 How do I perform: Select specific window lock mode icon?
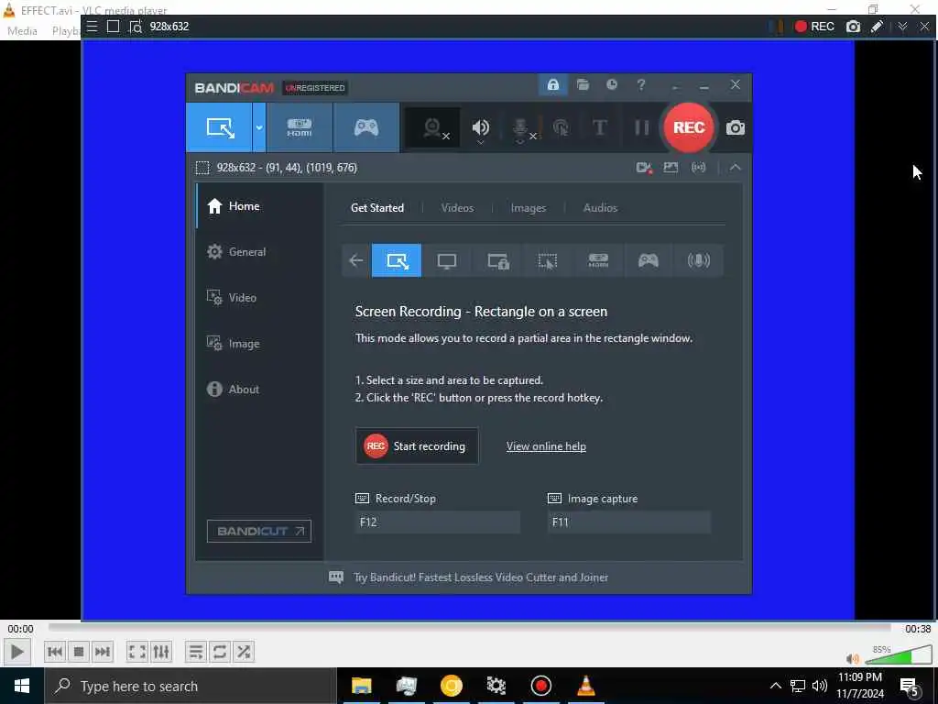click(497, 260)
